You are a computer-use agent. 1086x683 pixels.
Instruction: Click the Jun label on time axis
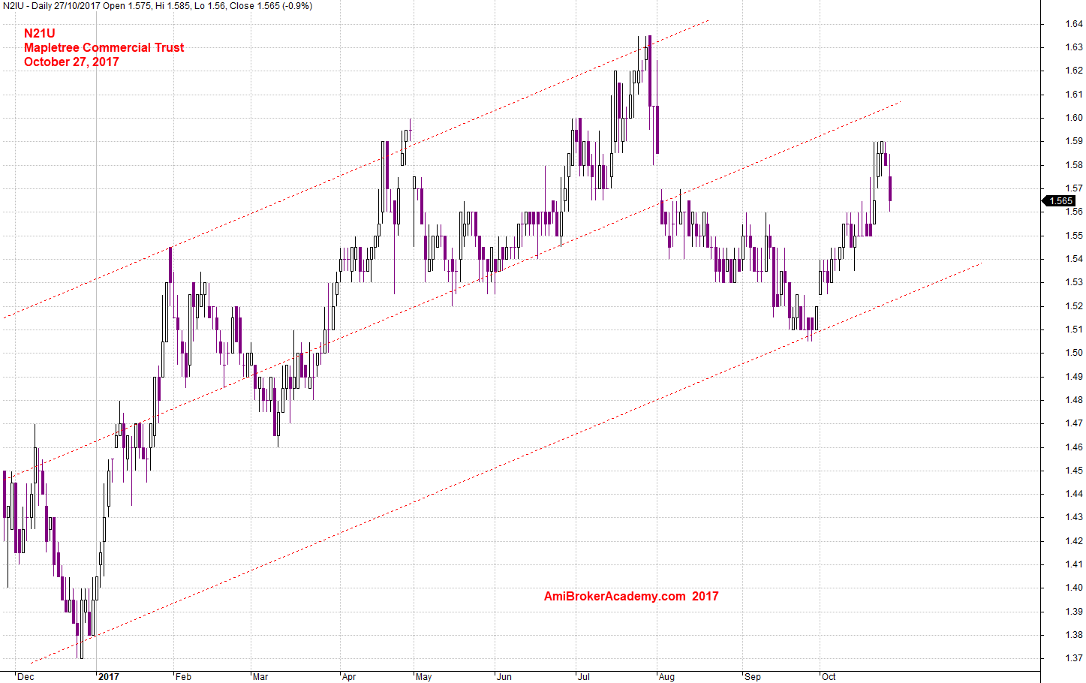click(x=504, y=677)
